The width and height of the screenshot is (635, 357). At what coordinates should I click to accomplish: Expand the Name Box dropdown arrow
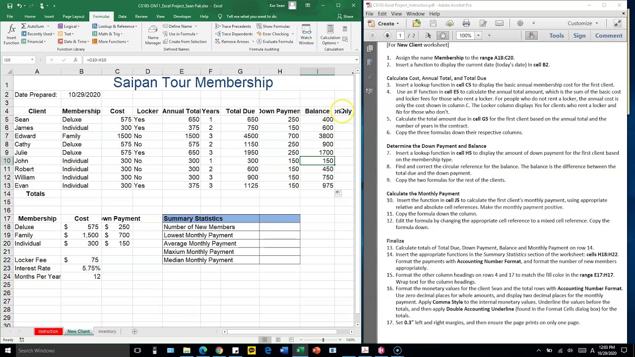[x=32, y=59]
